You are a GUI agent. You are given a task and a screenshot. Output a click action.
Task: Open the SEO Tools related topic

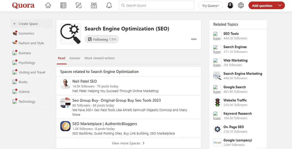coord(231,34)
